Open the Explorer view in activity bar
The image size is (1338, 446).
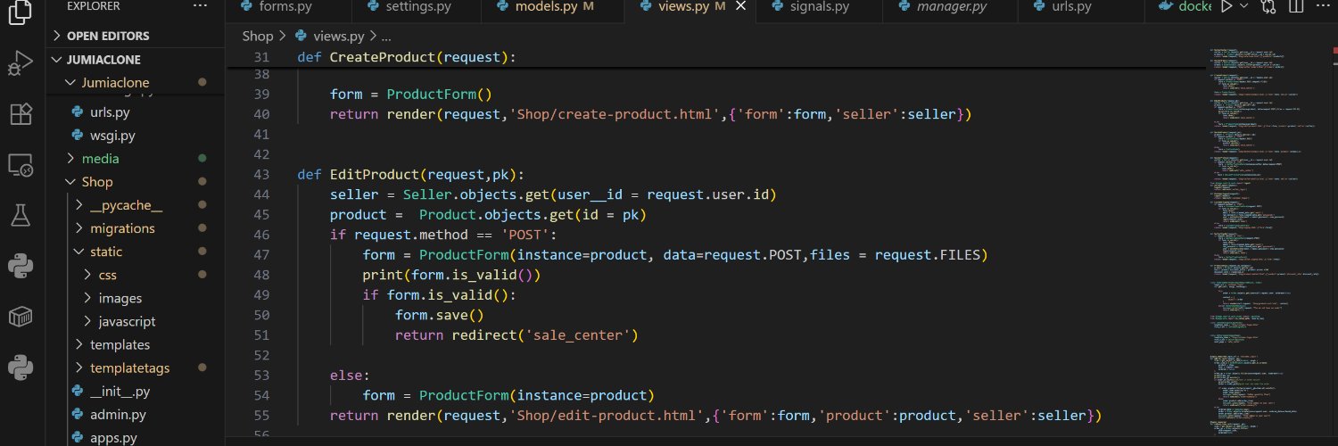coord(20,12)
